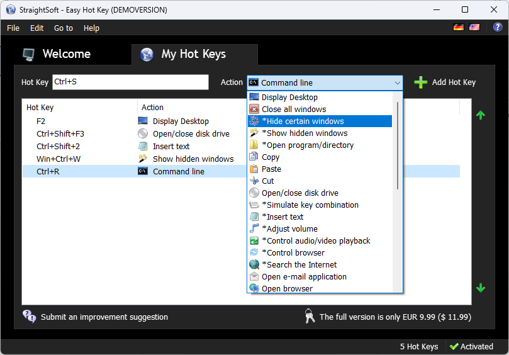Click the Display Desktop icon in hot key list

pyautogui.click(x=143, y=121)
